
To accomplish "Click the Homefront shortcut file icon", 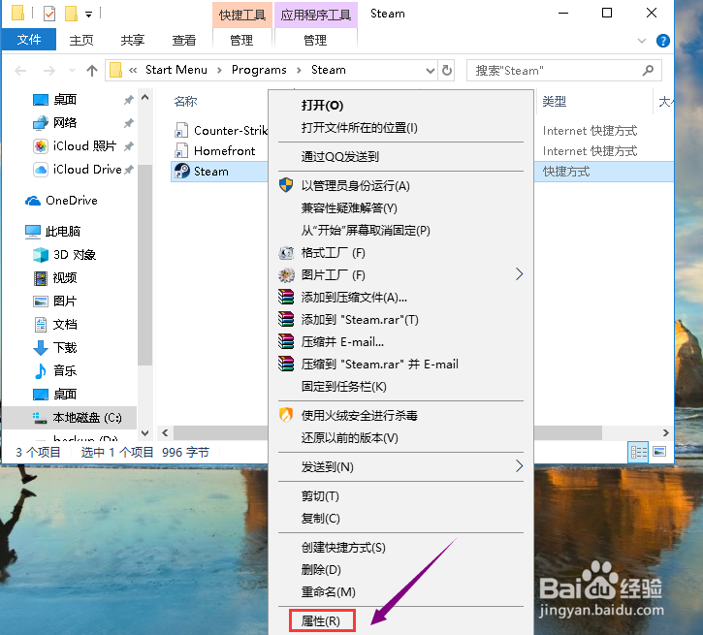I will 181,150.
